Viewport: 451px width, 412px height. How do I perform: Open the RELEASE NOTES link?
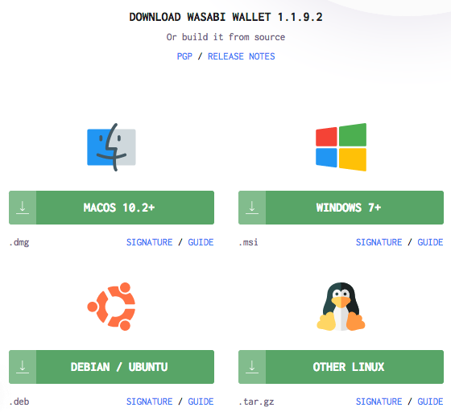tap(242, 56)
